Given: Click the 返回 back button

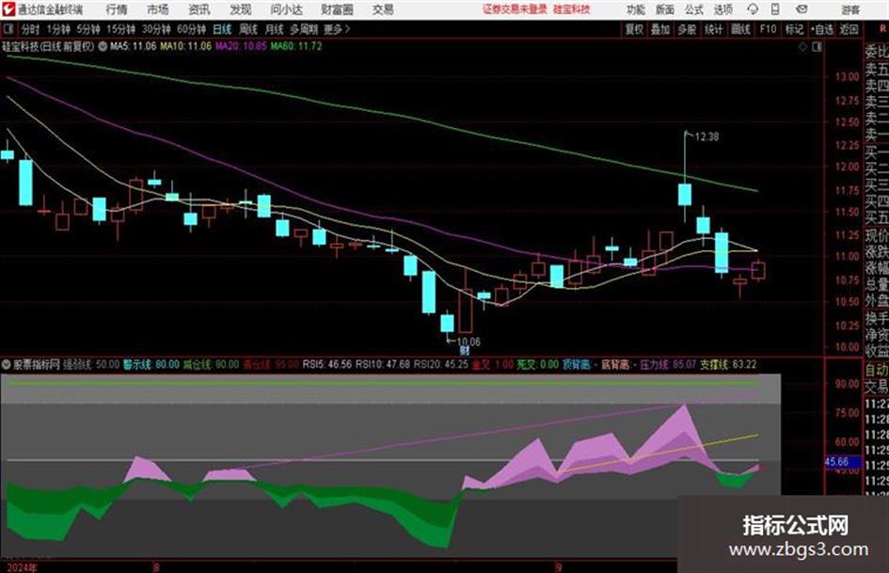Looking at the screenshot, I should click(849, 29).
